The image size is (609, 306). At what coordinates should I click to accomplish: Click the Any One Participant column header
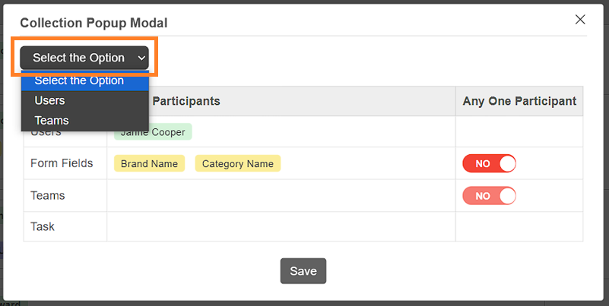519,101
